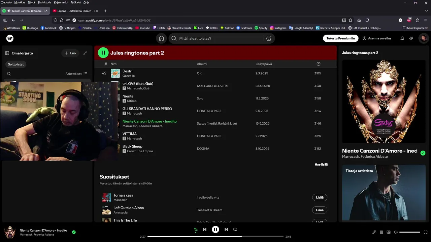Mute volume speaker icon
The image size is (431, 242).
[396, 232]
